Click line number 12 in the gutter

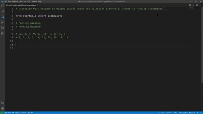click(x=11, y=48)
